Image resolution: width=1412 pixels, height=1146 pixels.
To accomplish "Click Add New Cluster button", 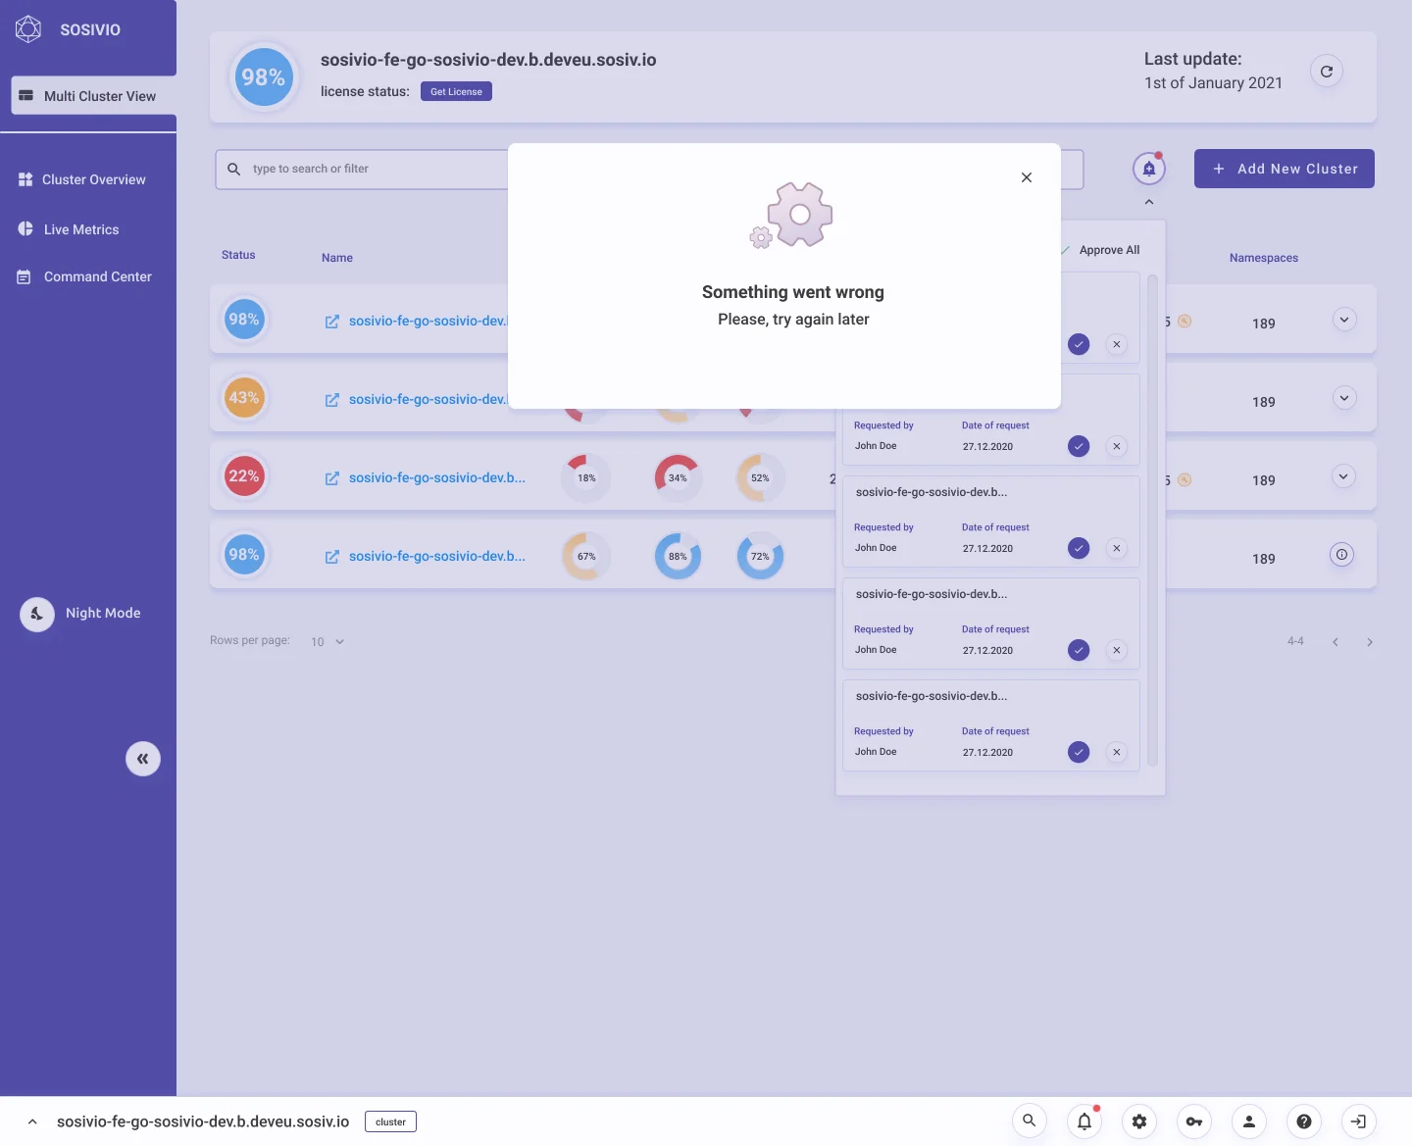I will tap(1285, 169).
